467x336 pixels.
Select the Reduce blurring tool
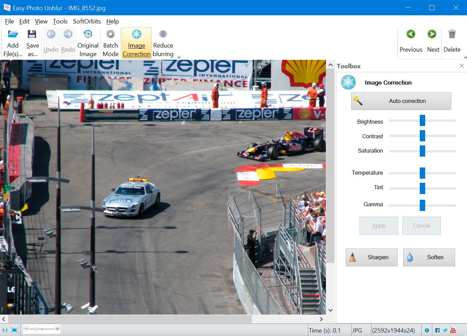coord(163,43)
